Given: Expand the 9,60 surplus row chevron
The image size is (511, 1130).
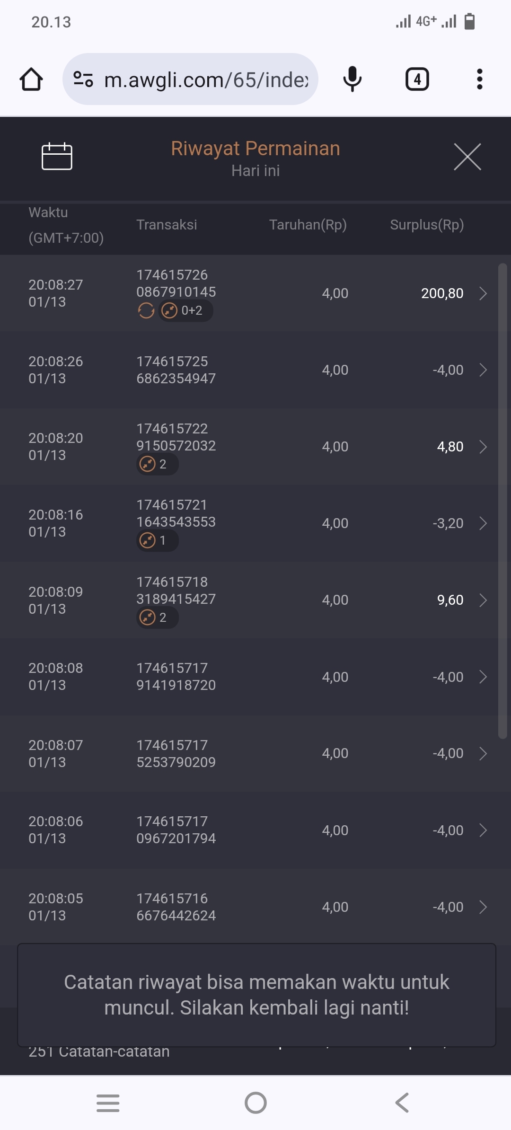Looking at the screenshot, I should point(483,600).
